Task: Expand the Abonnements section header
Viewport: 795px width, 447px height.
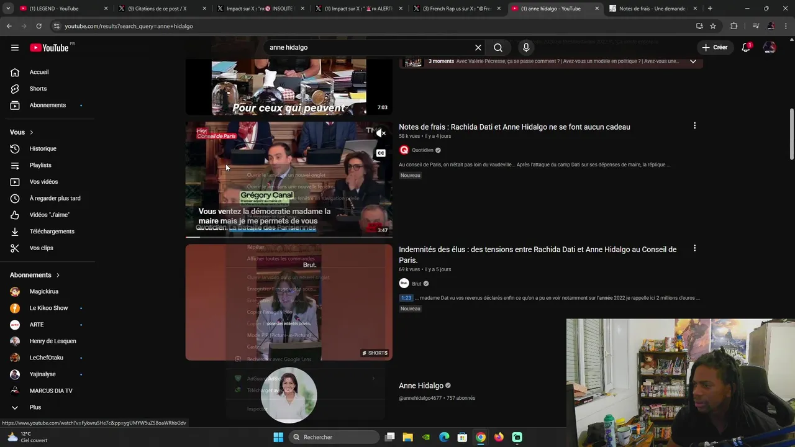Action: pos(35,275)
